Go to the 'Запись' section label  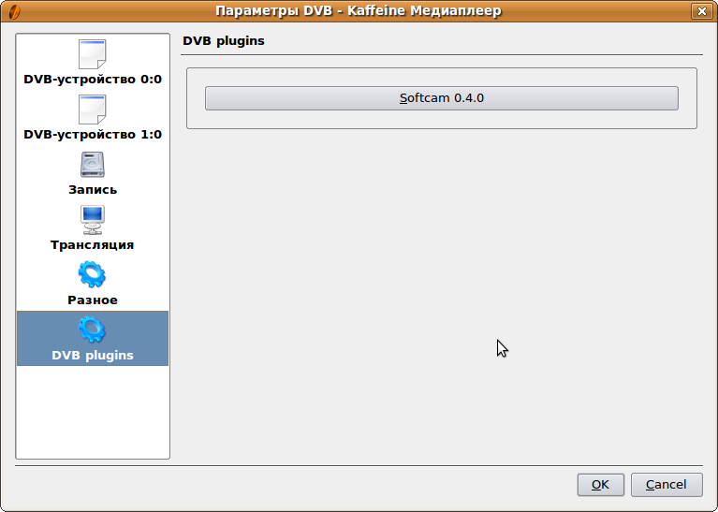click(93, 190)
